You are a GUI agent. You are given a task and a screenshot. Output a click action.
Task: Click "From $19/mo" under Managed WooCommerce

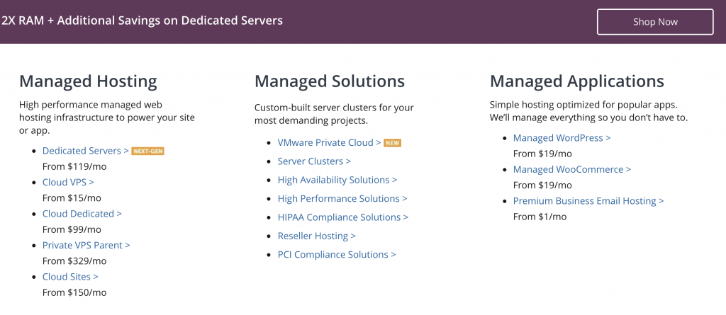click(542, 185)
